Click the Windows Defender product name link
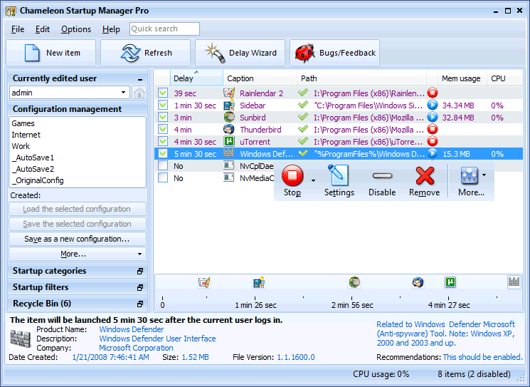The height and width of the screenshot is (387, 530). [x=131, y=329]
